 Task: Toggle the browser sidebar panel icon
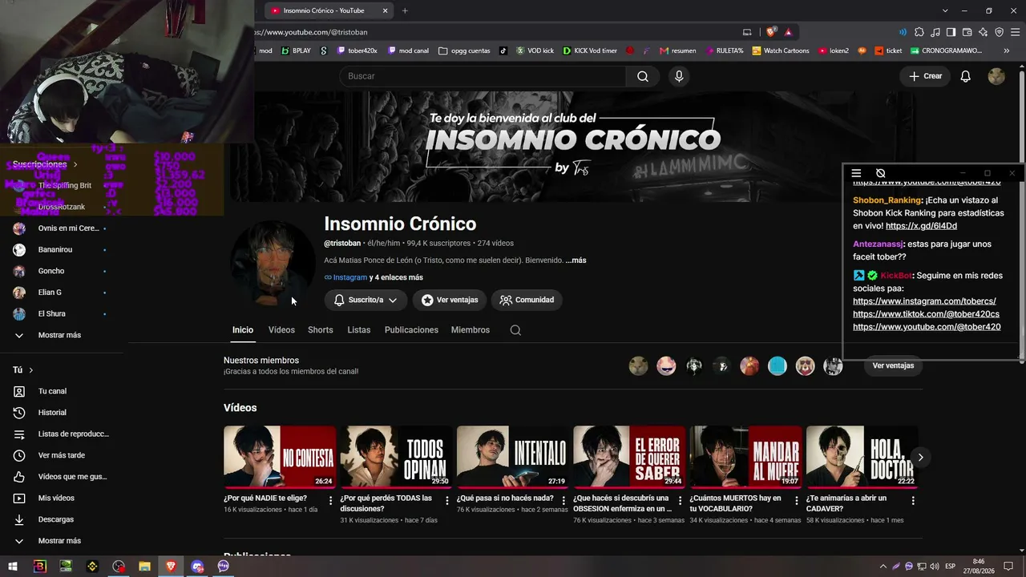(951, 32)
